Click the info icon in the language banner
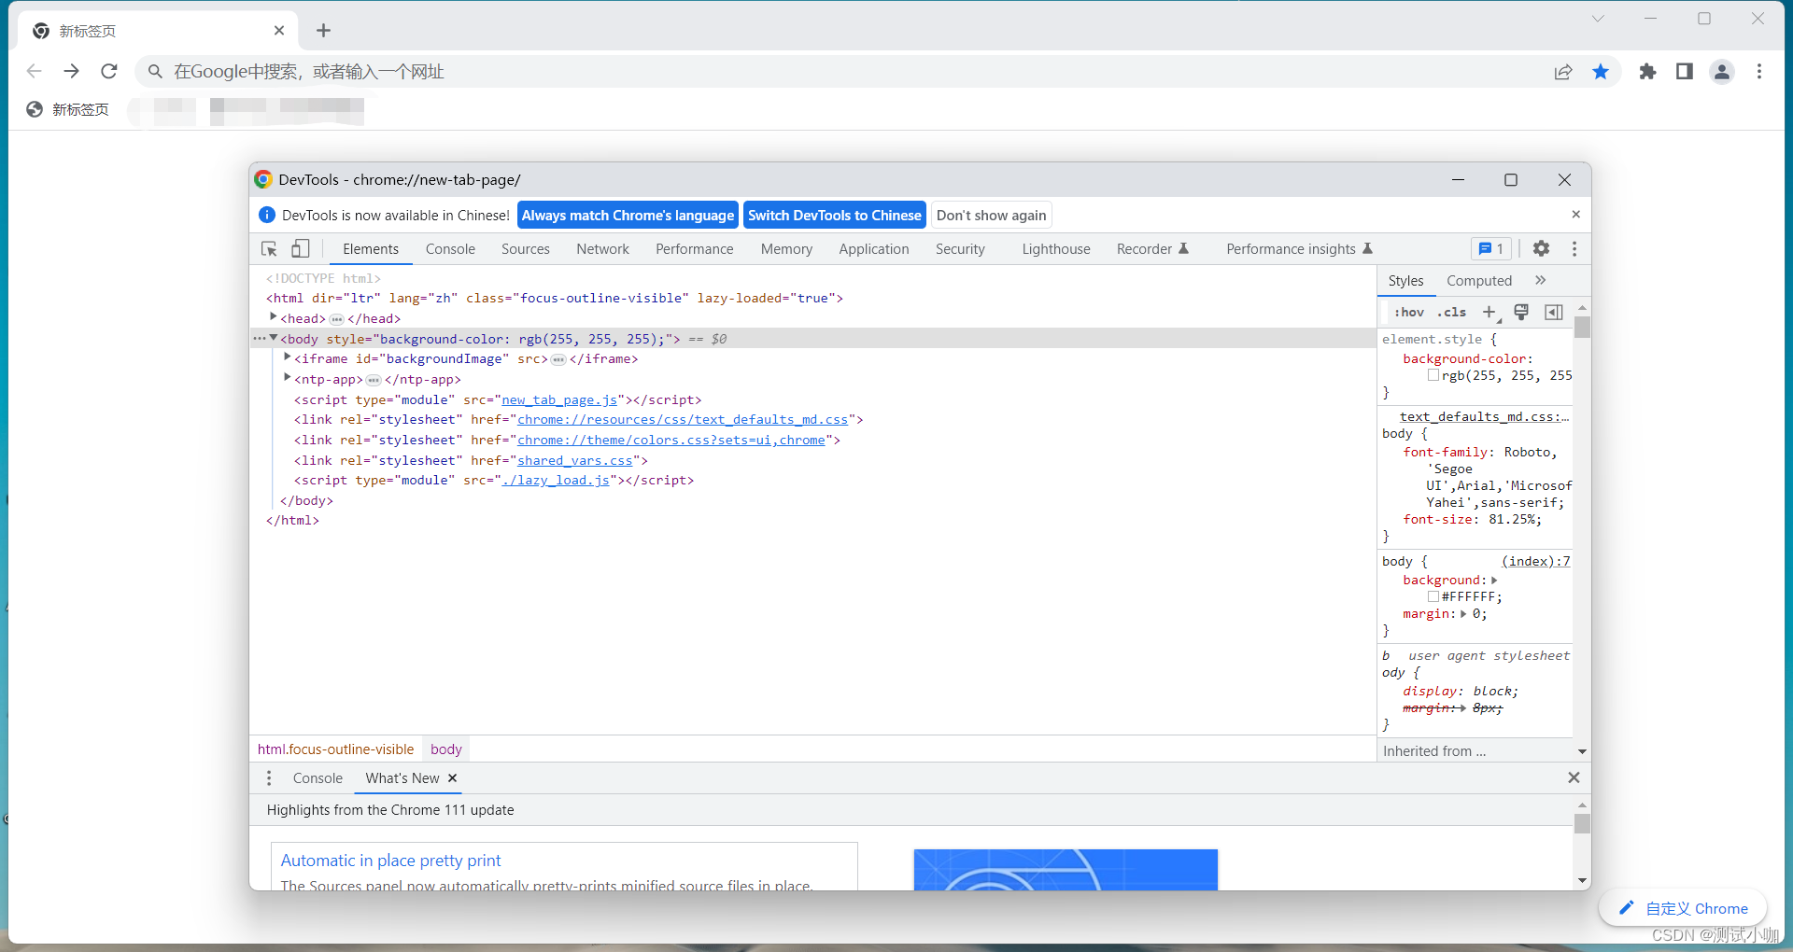This screenshot has height=952, width=1793. coord(266,215)
